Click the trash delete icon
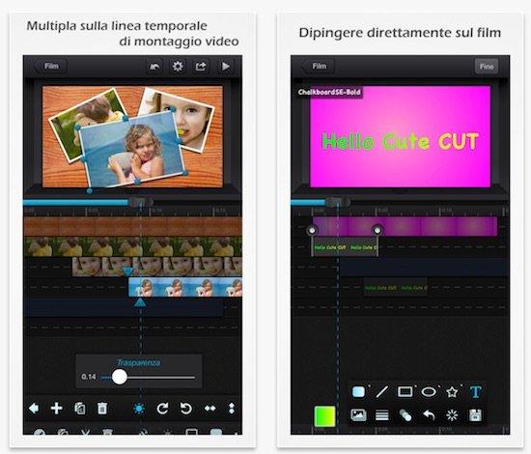The height and width of the screenshot is (454, 531). click(x=102, y=409)
